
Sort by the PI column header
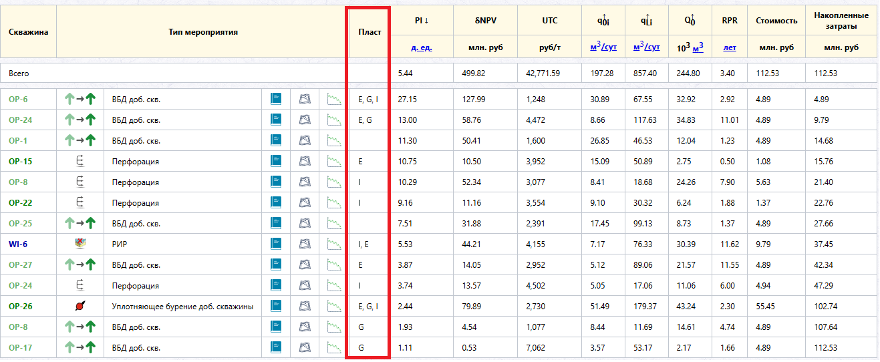pyautogui.click(x=422, y=21)
